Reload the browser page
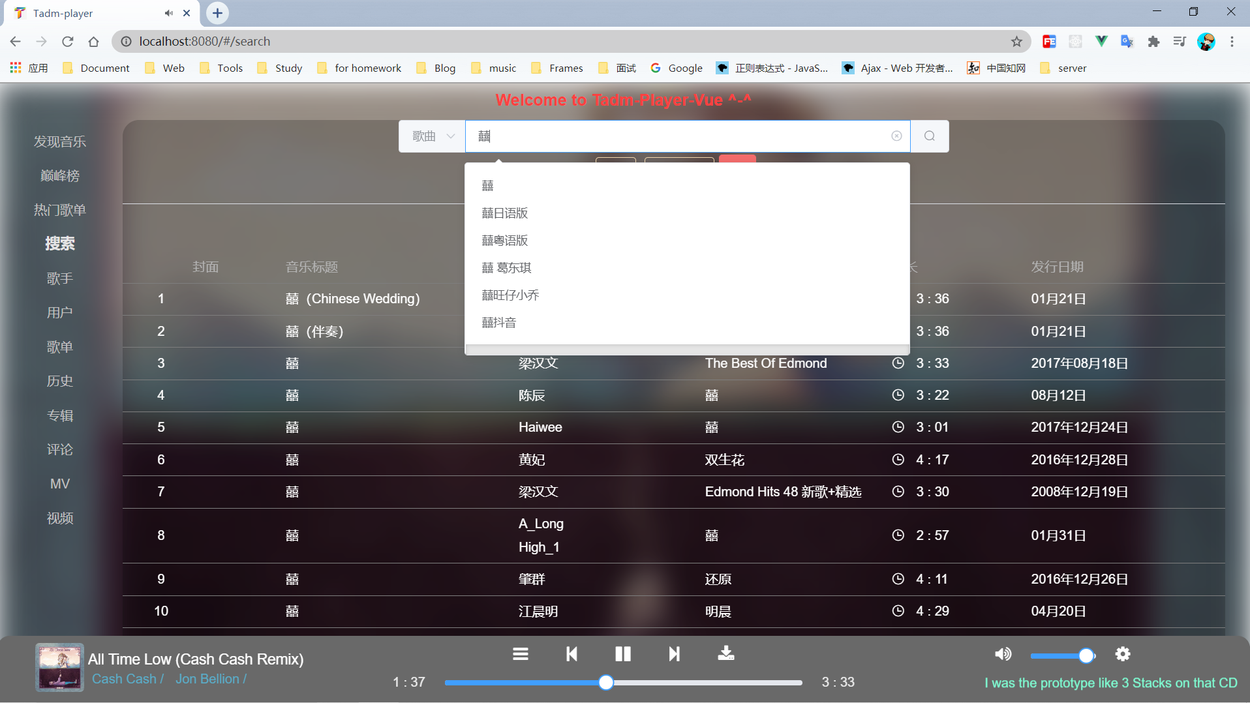This screenshot has width=1250, height=703. pos(68,42)
